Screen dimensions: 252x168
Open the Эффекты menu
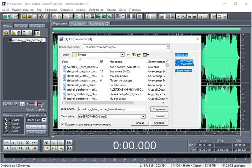pos(51,10)
